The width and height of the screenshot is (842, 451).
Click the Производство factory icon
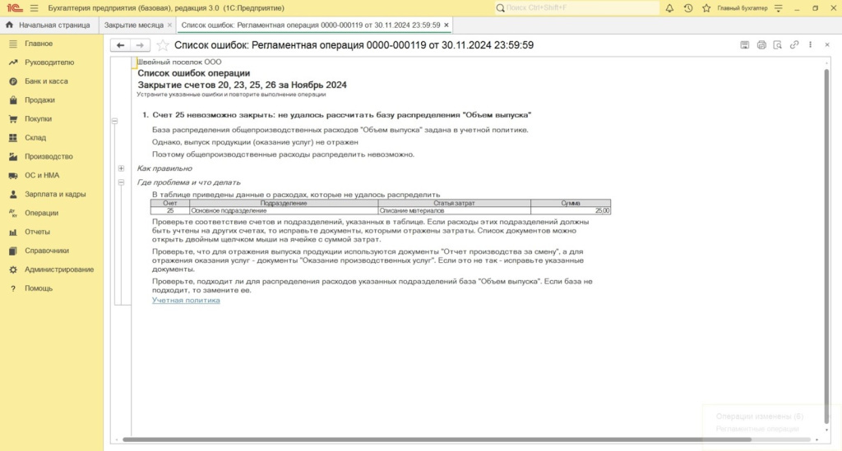tap(13, 157)
